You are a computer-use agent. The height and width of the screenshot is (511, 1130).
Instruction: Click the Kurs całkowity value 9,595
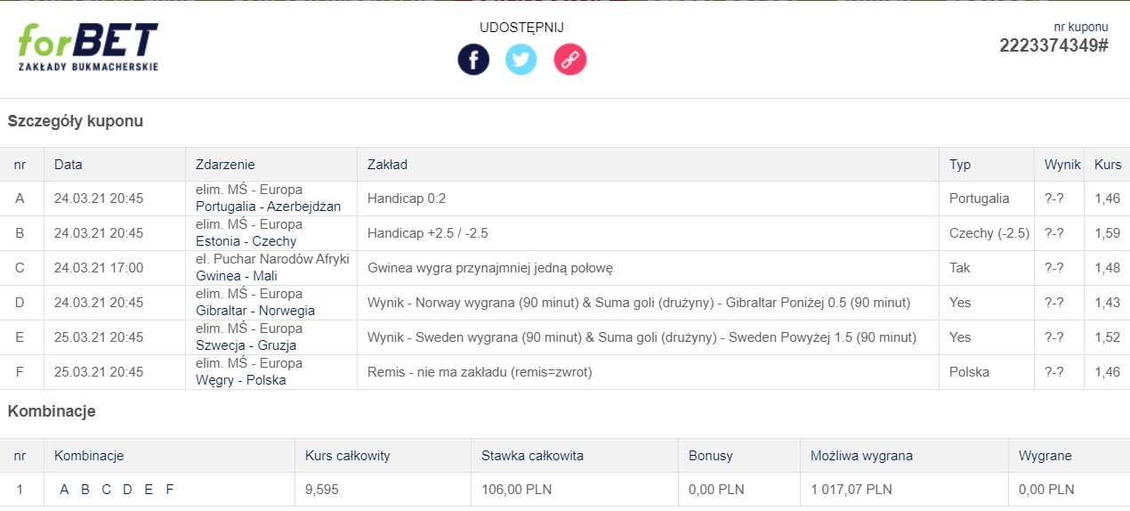323,490
